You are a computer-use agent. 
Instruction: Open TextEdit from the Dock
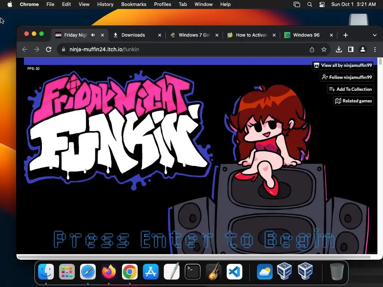click(x=172, y=271)
